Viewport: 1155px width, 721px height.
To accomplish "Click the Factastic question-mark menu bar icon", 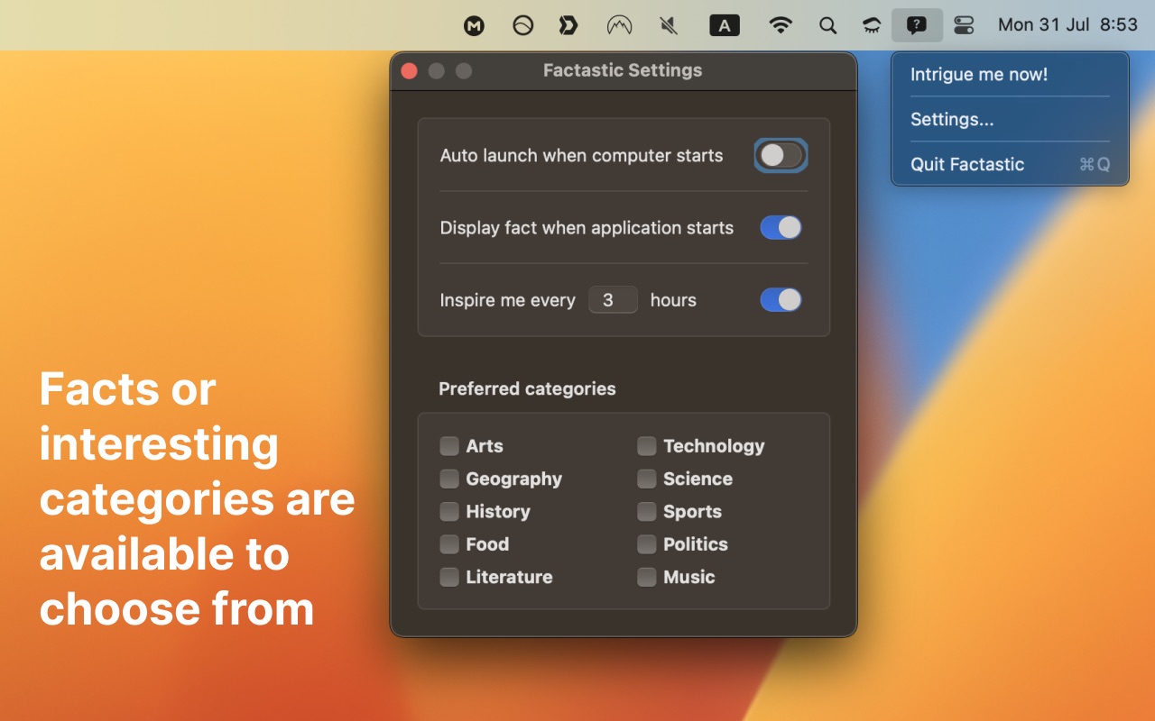I will [917, 25].
